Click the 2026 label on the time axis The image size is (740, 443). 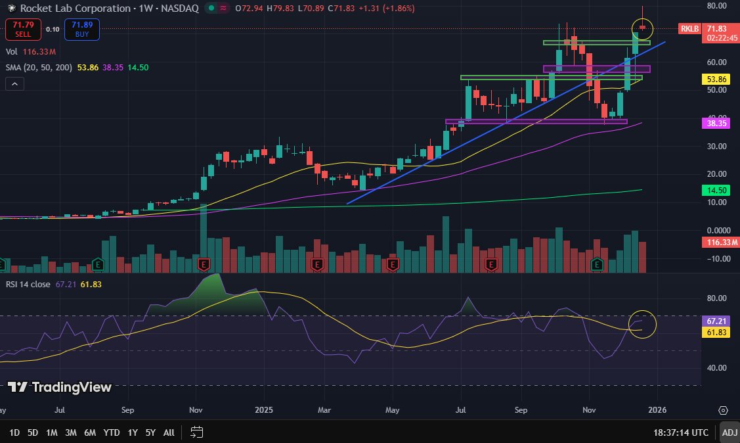(657, 410)
